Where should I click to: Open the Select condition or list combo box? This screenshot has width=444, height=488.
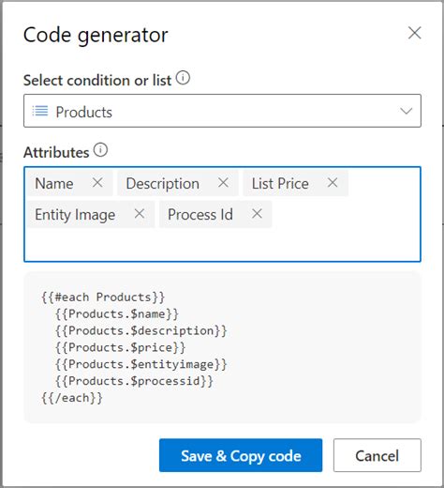point(222,111)
